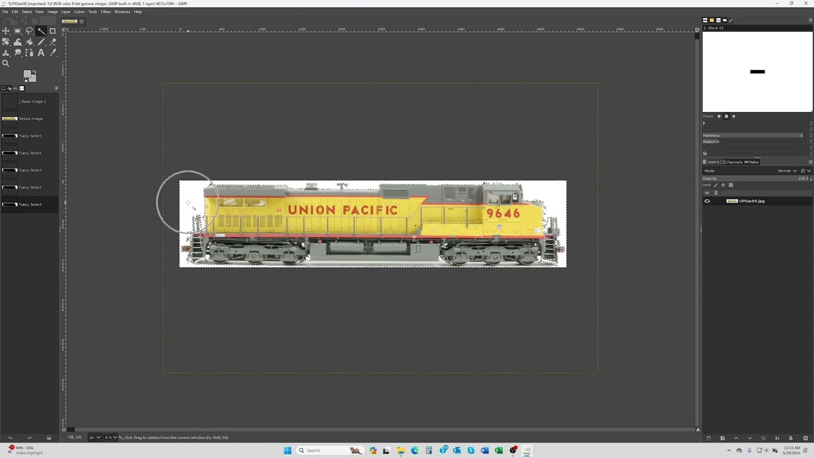Open Microsoft Excel from taskbar

(x=499, y=450)
